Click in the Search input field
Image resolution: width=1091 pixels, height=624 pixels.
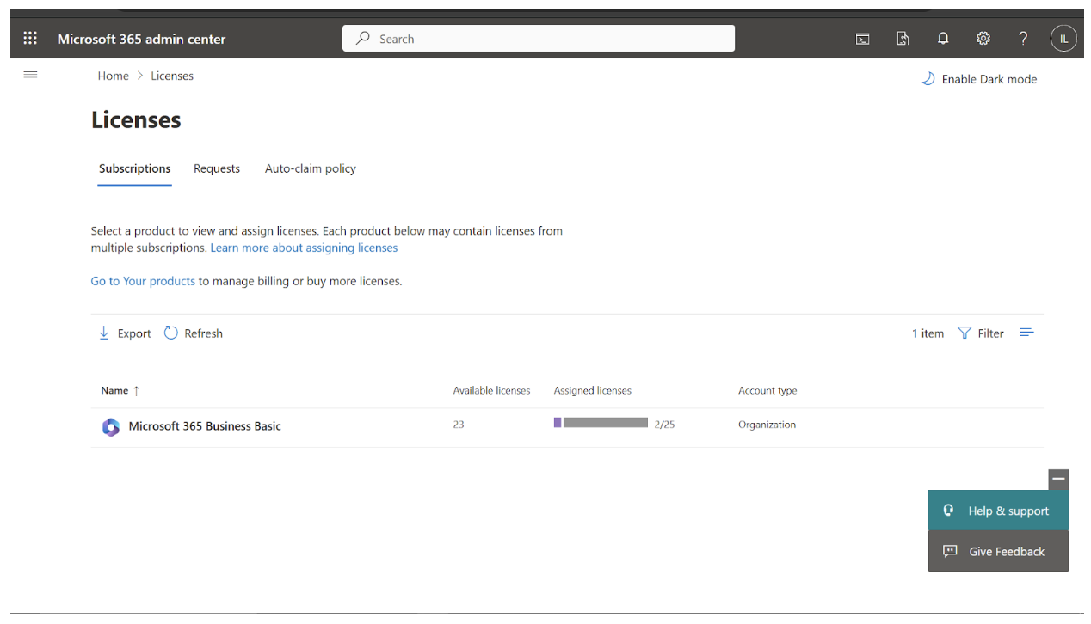tap(539, 39)
